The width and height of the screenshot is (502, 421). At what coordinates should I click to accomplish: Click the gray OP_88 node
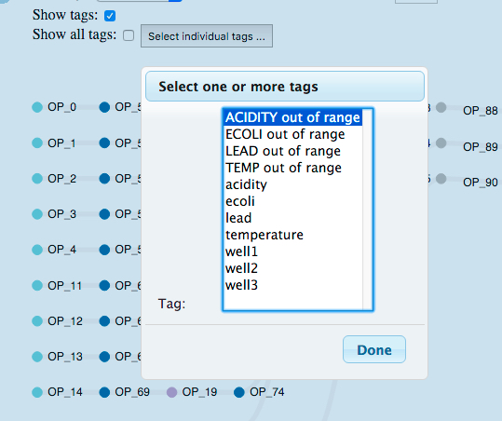pos(441,107)
